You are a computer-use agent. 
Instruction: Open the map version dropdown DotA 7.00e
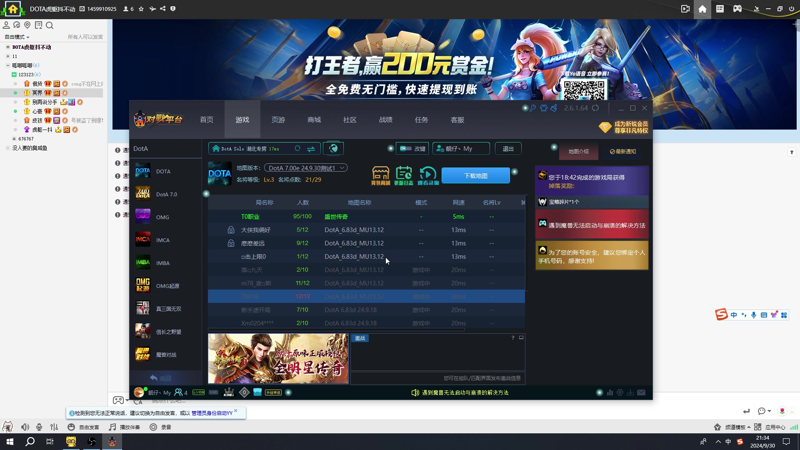[x=305, y=168]
